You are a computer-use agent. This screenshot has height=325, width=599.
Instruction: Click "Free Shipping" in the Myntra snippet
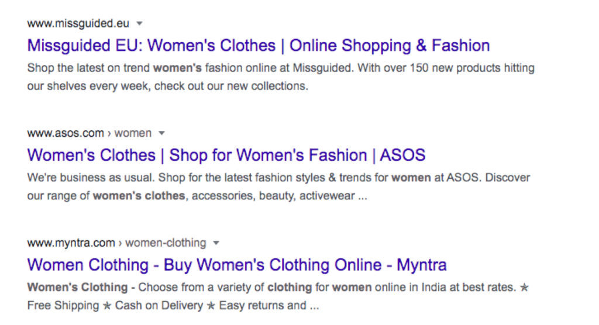click(63, 305)
